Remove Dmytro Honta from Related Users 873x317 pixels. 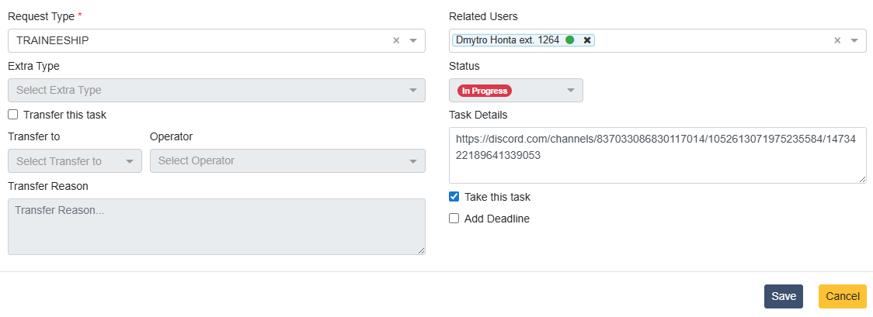(587, 40)
